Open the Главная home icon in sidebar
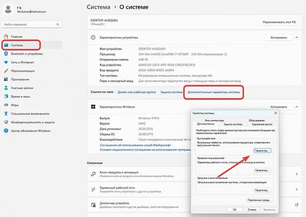 point(6,37)
